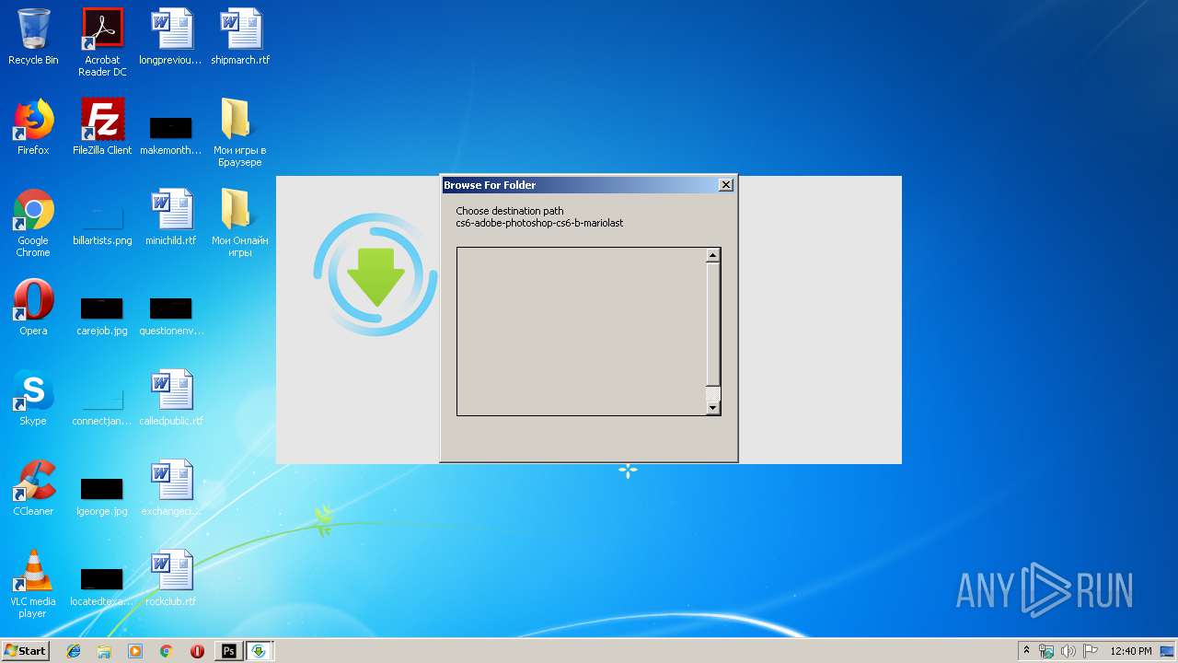The width and height of the screenshot is (1178, 663).
Task: Launch VLC media player shortcut
Action: 33,584
